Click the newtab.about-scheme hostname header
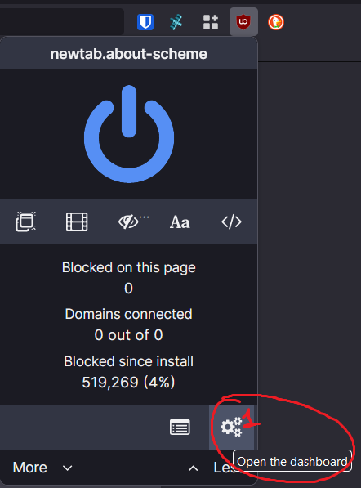 [129, 54]
